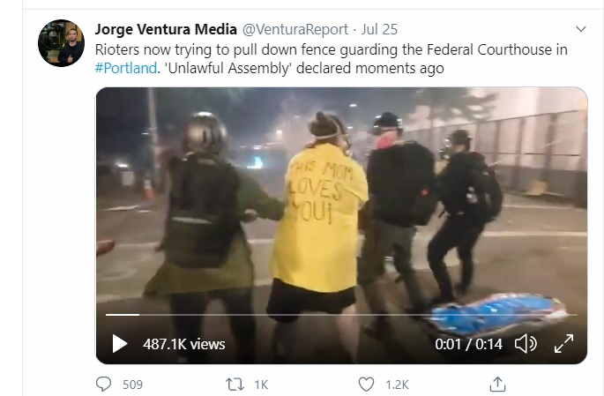Click the 1K retweets count
This screenshot has width=604, height=396.
[x=261, y=385]
